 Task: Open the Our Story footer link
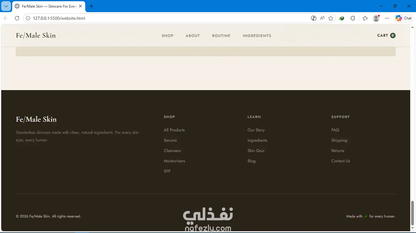(256, 130)
